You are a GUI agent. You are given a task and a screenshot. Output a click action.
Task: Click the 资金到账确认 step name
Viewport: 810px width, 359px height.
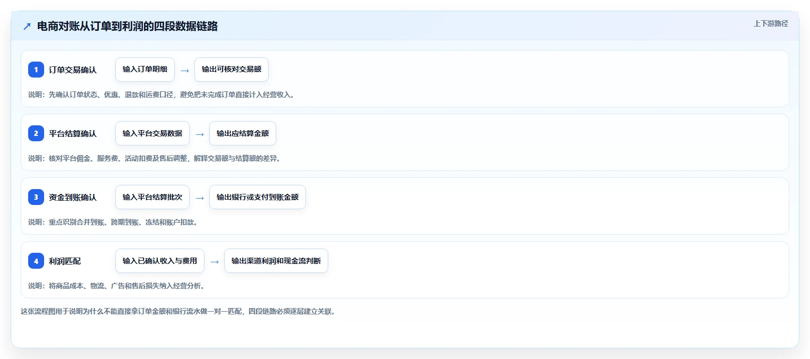73,198
